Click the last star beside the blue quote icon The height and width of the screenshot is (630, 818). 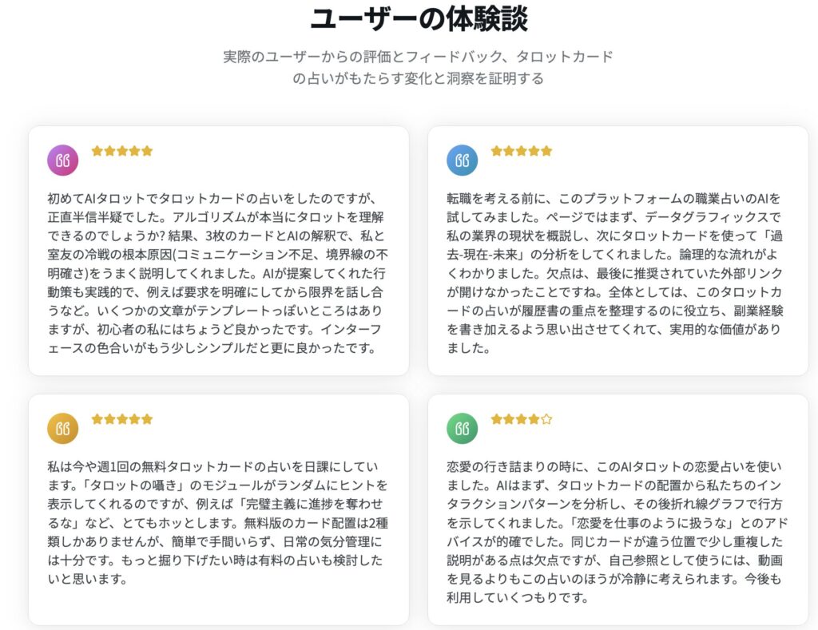(546, 151)
